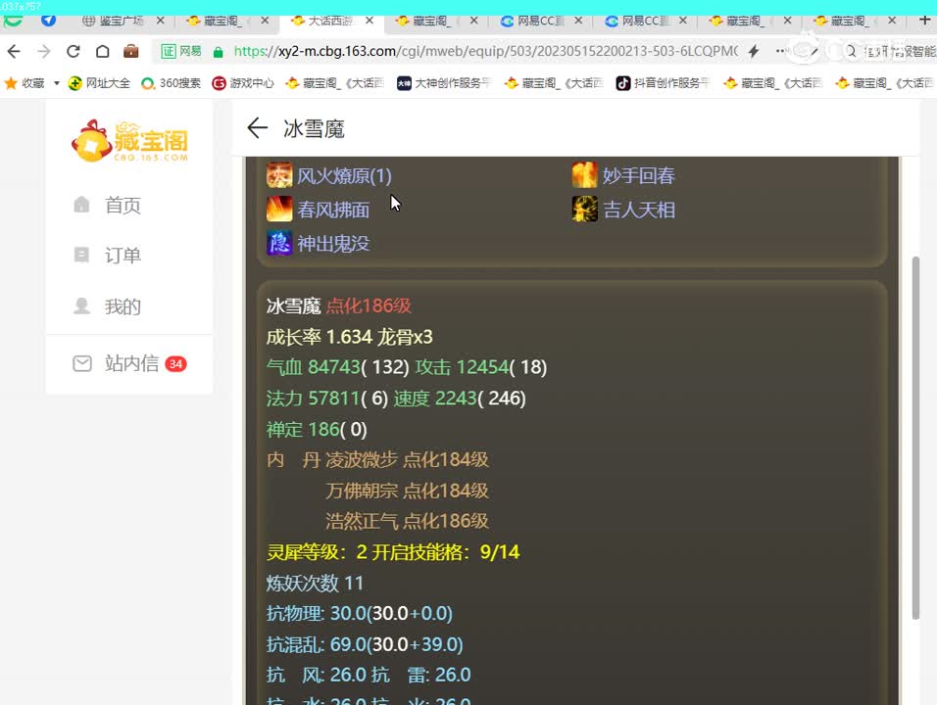937x705 pixels.
Task: Click the 神出鬼没 skill icon
Action: pyautogui.click(x=279, y=243)
